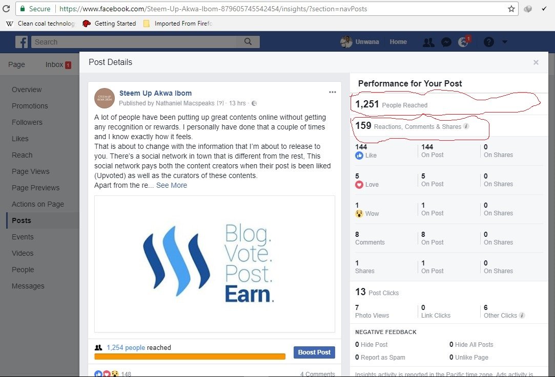Click See More to expand the post text
The width and height of the screenshot is (555, 377).
coord(172,185)
